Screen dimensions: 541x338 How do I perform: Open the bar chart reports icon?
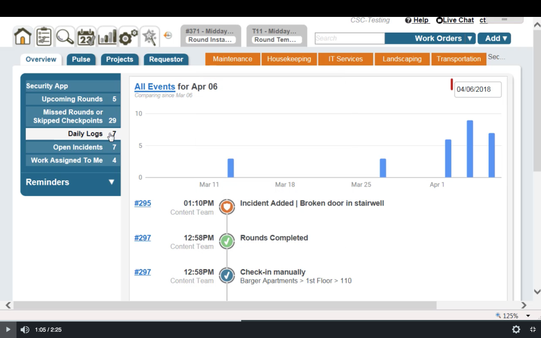[107, 37]
